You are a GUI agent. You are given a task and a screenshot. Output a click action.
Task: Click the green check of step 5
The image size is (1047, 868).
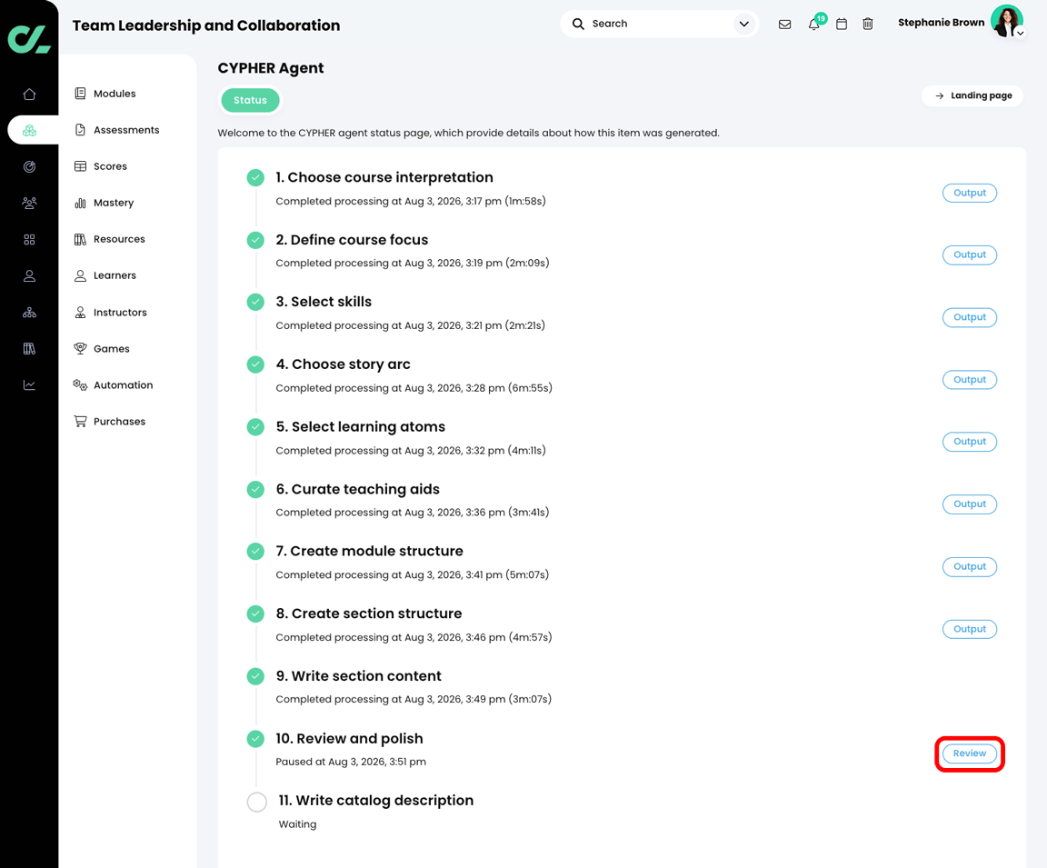tap(255, 426)
